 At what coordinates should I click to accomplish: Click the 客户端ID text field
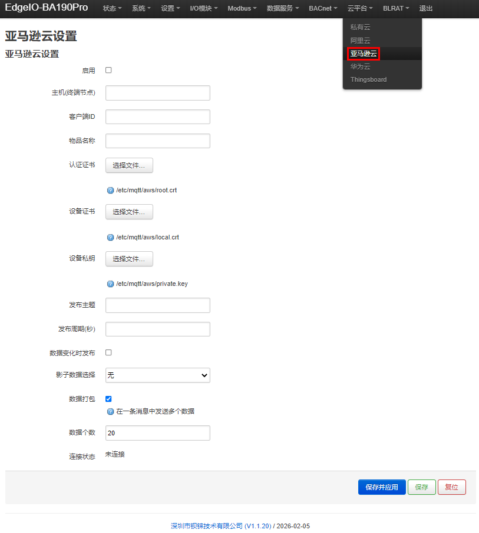pyautogui.click(x=158, y=117)
